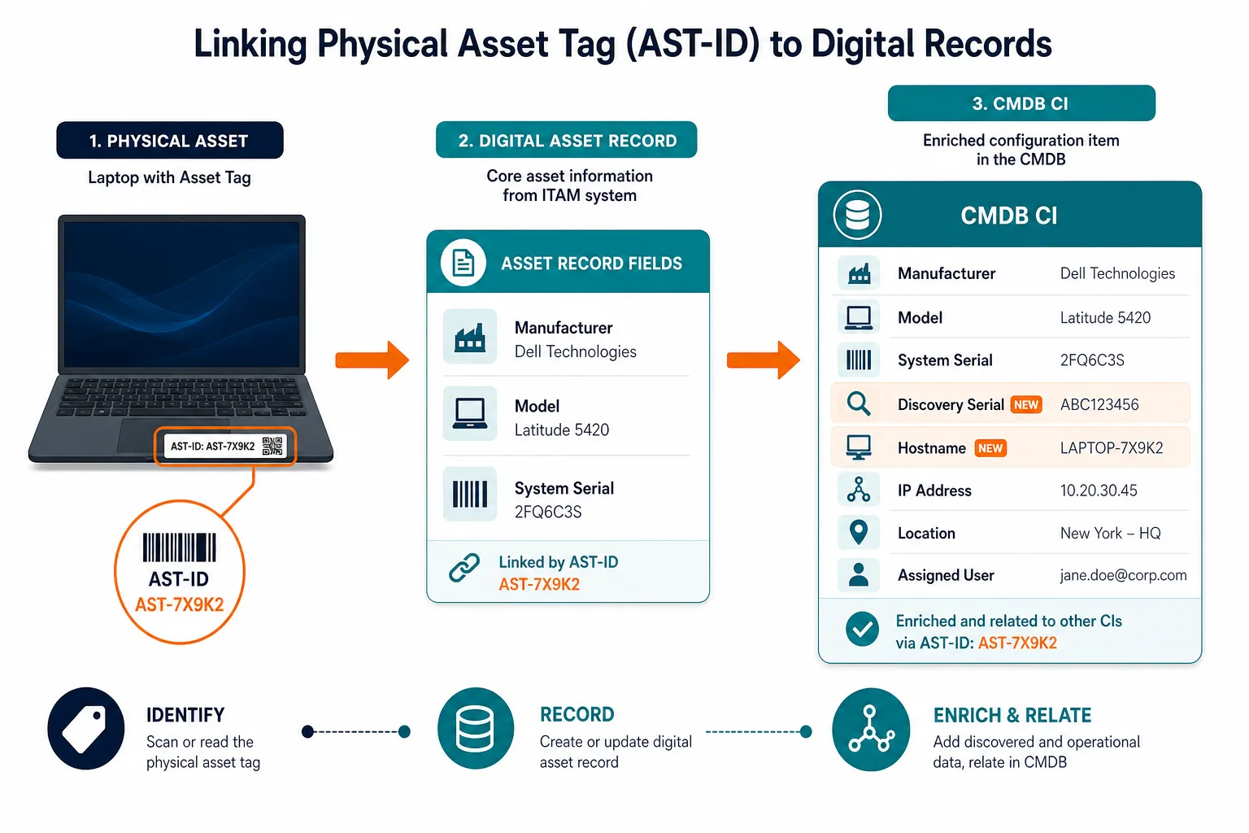
Task: Click the map pin icon in Location row
Action: 859,533
